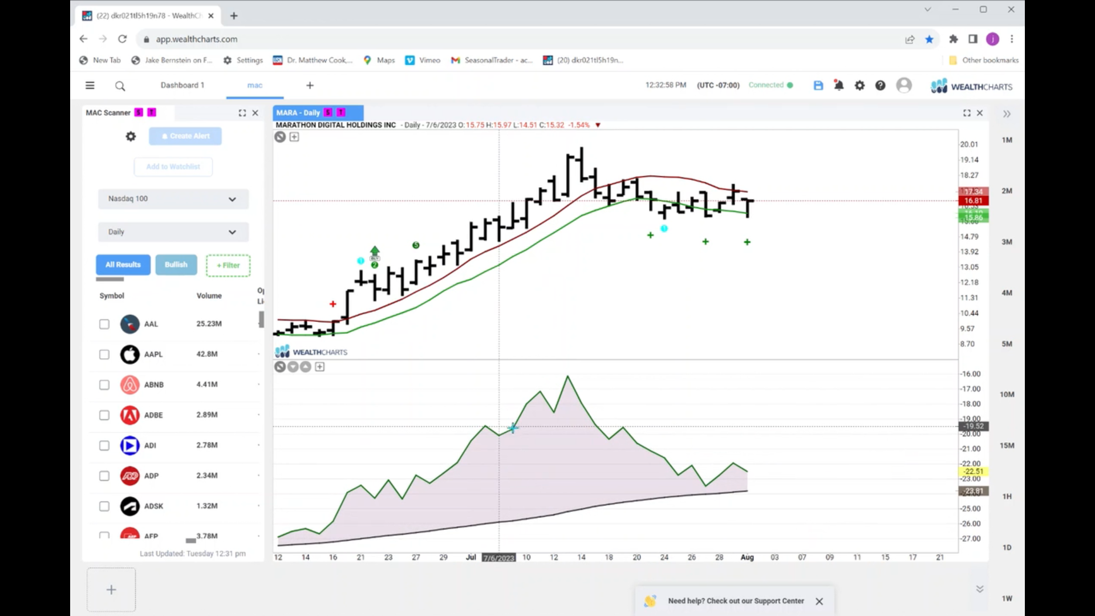The height and width of the screenshot is (616, 1095).
Task: Switch to Dashboard 1 tab
Action: coord(182,85)
